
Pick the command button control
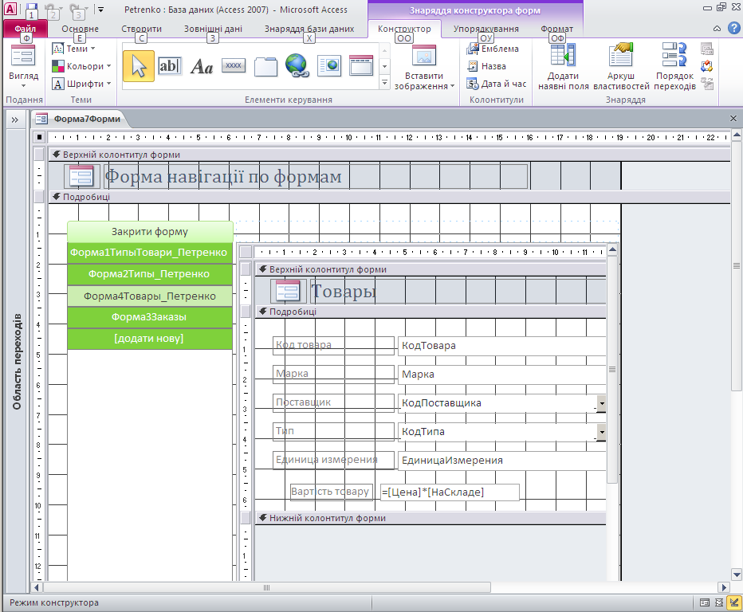tap(234, 66)
